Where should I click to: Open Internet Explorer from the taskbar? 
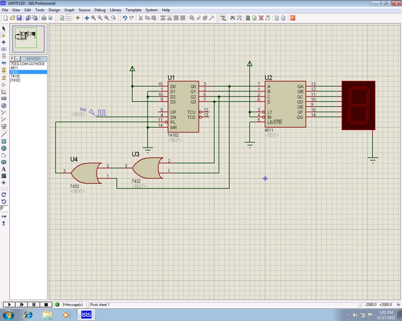(28, 315)
